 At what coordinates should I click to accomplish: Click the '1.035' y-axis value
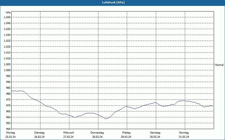click(x=7, y=29)
